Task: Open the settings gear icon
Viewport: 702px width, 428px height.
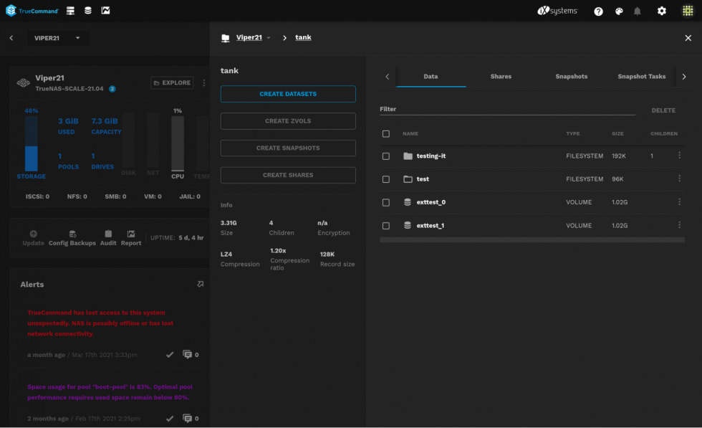Action: (x=662, y=11)
